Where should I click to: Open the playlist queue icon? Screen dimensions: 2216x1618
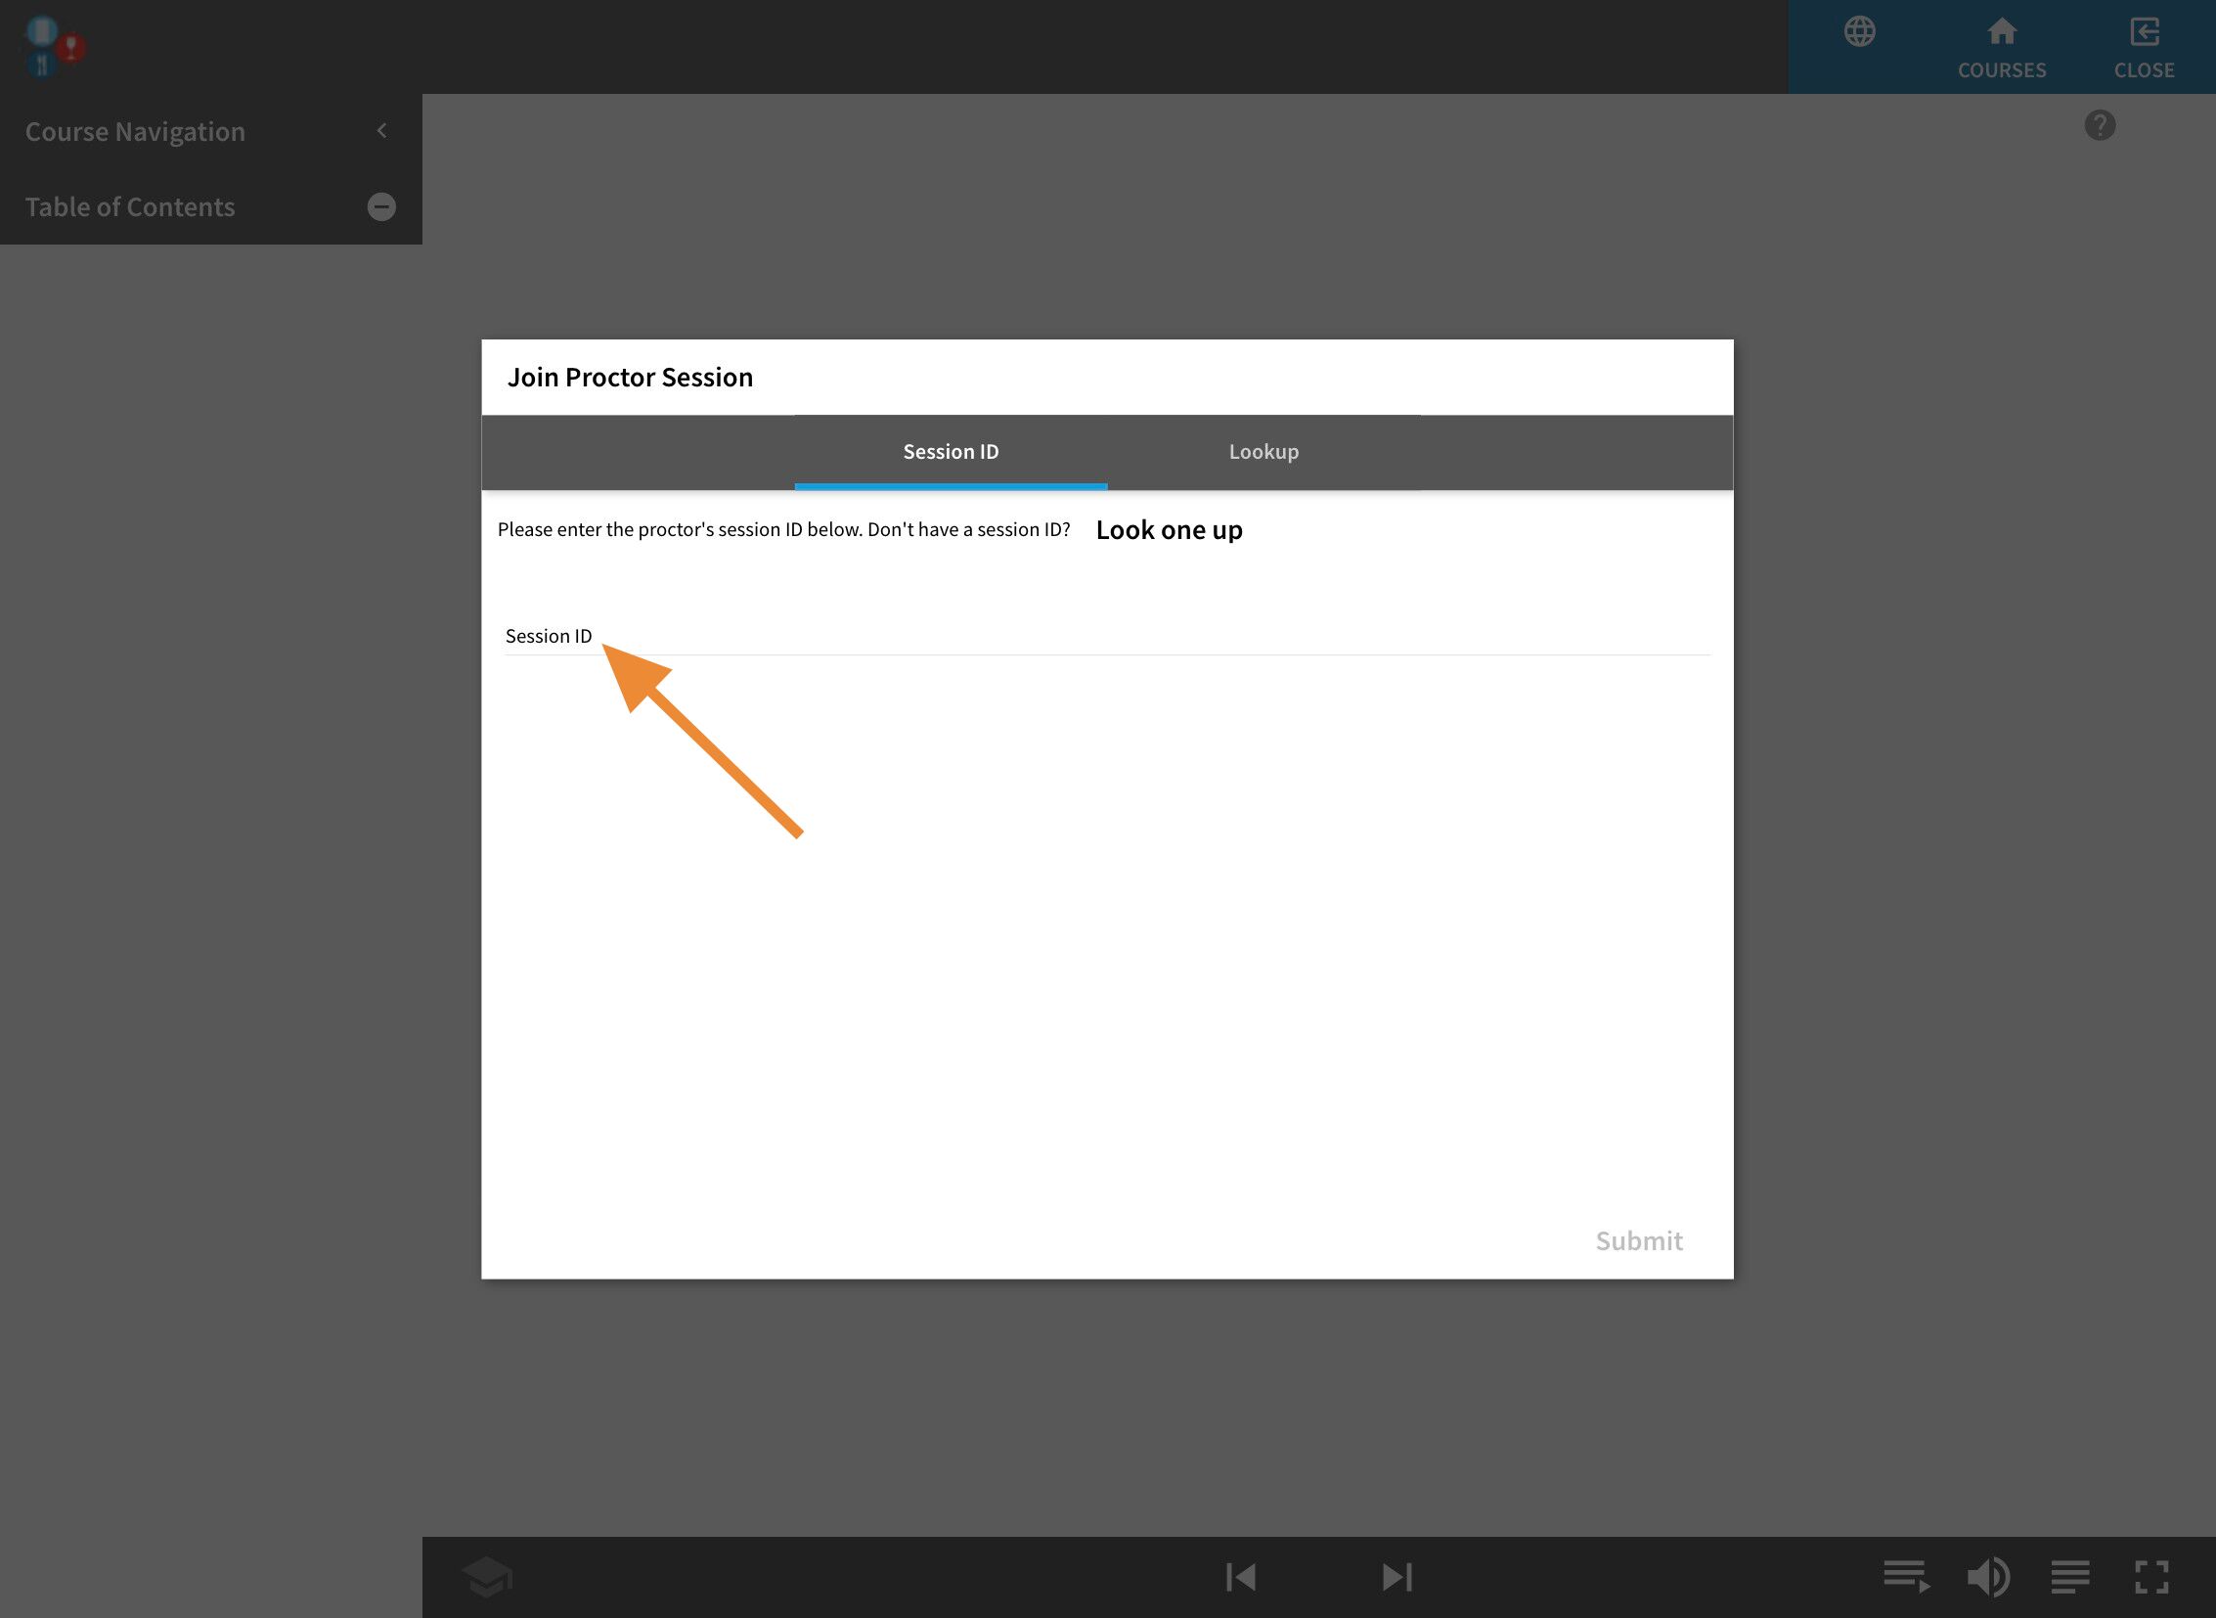[1906, 1577]
